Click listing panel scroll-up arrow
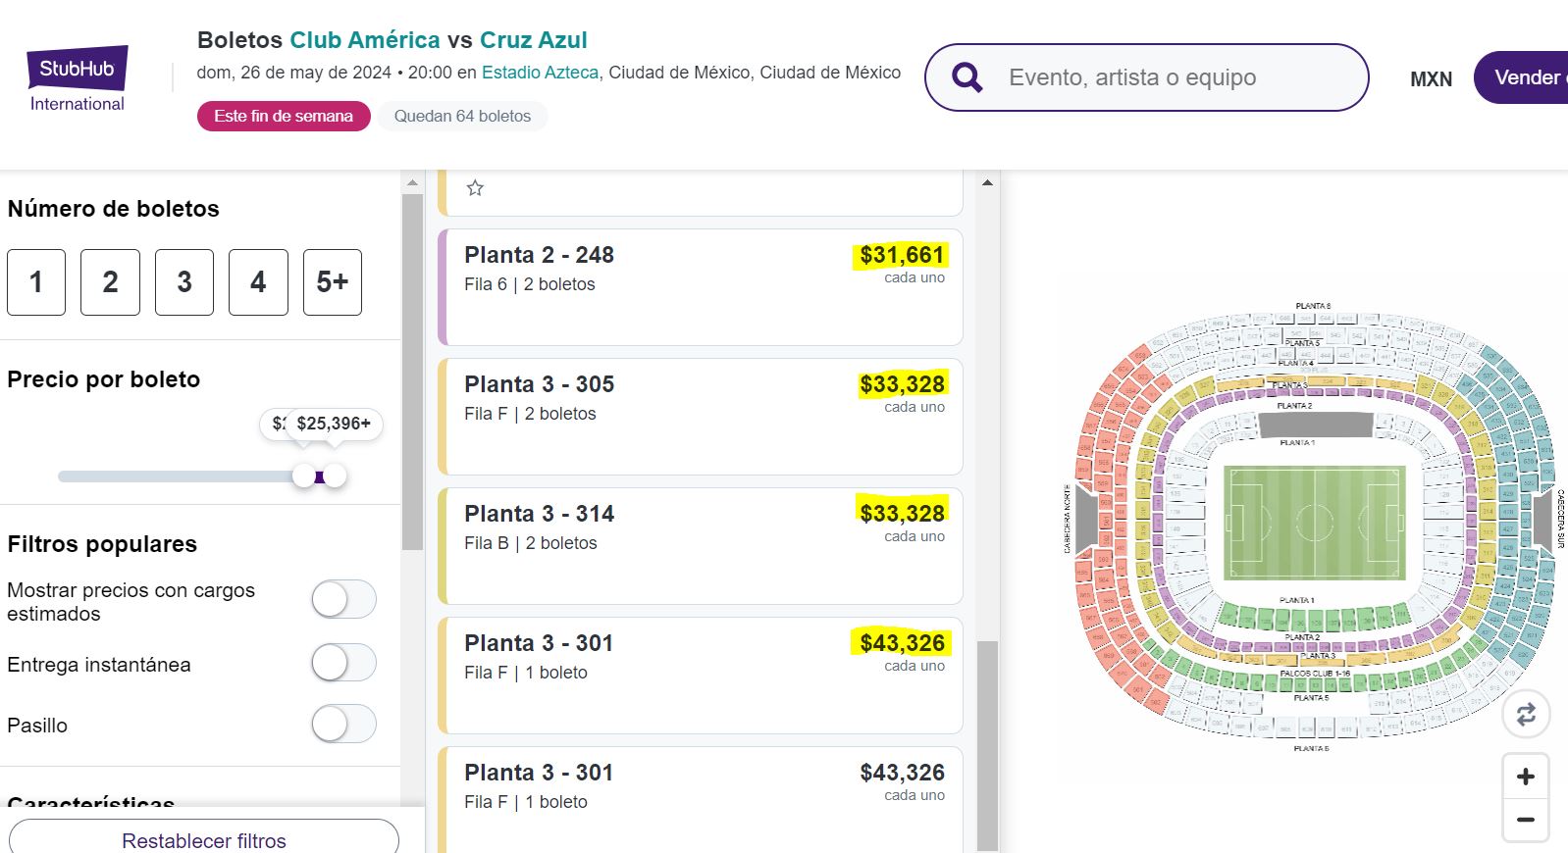This screenshot has height=853, width=1568. coord(987,183)
